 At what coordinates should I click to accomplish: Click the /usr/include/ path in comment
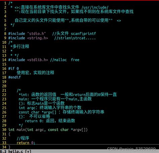(95, 7)
